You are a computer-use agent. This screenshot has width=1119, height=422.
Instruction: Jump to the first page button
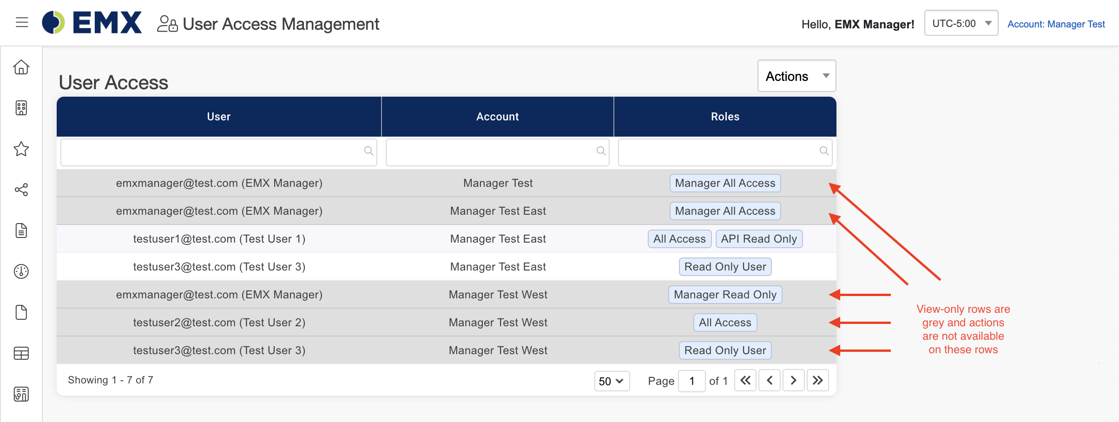click(745, 381)
